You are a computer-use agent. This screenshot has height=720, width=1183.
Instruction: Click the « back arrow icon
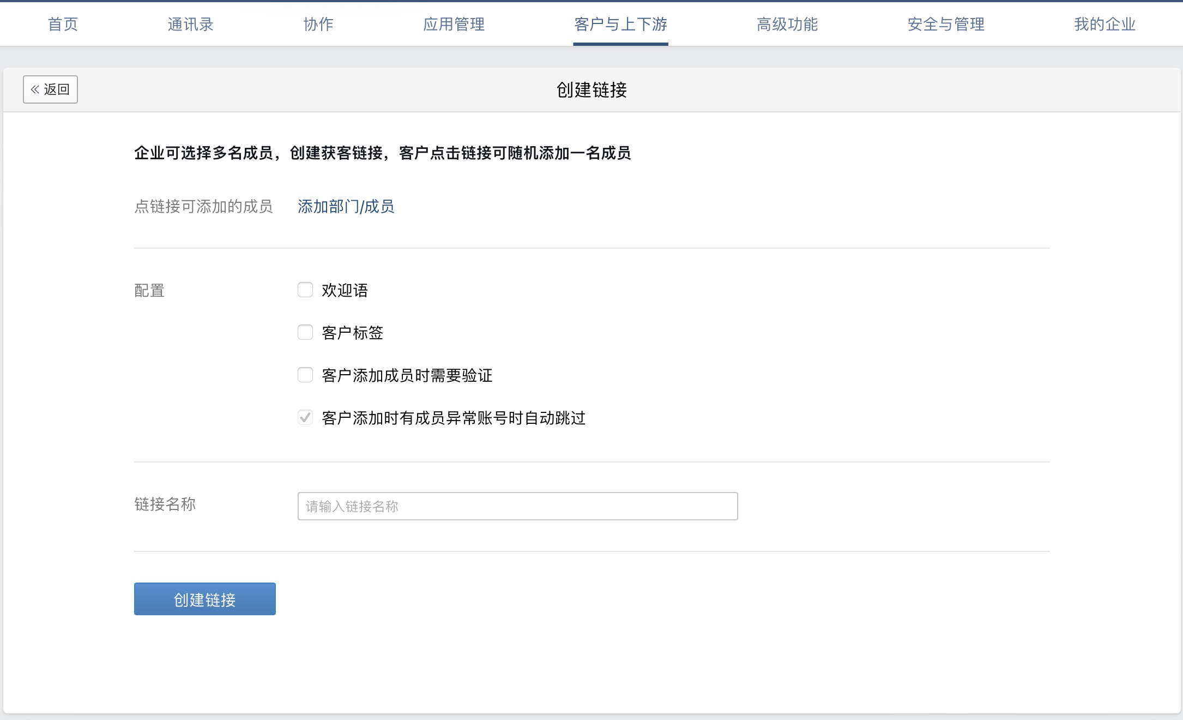(35, 89)
